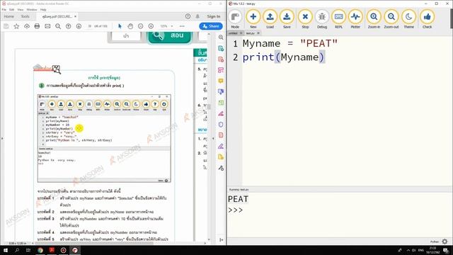The image size is (453, 255).
Task: Choose the selection arrow tool in Acrobat
Action: (120, 26)
